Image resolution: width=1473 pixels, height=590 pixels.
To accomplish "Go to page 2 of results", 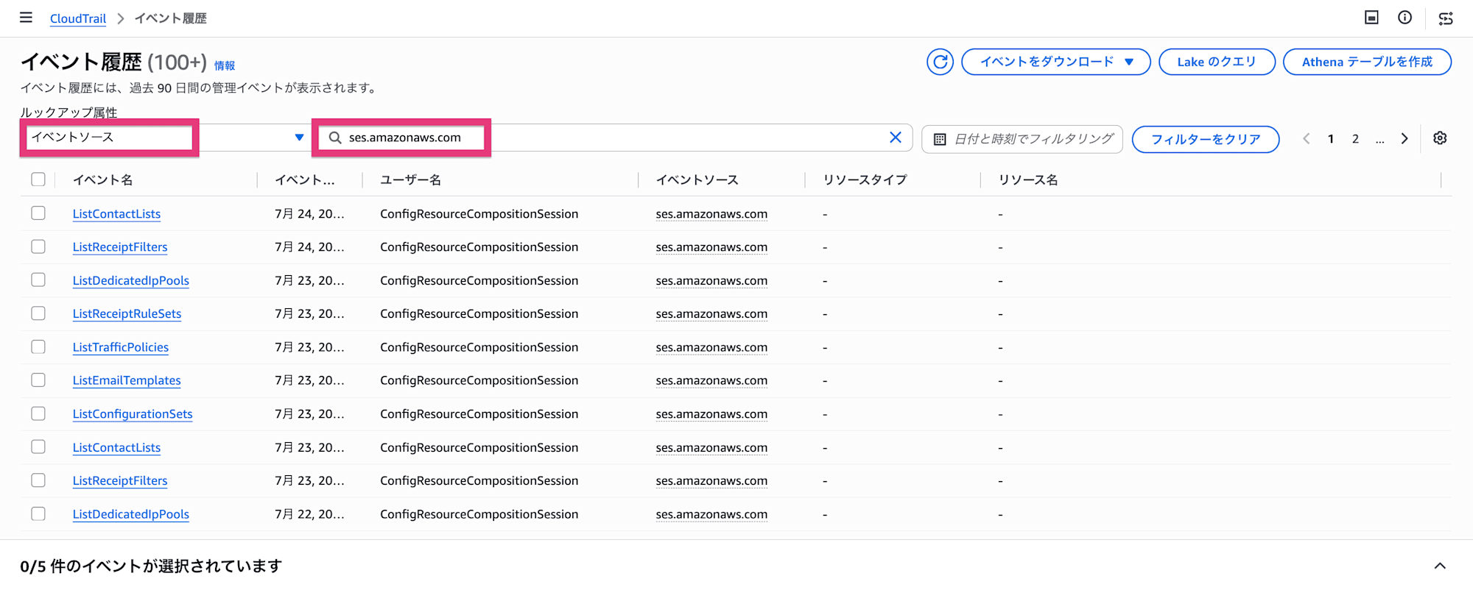I will pos(1355,138).
